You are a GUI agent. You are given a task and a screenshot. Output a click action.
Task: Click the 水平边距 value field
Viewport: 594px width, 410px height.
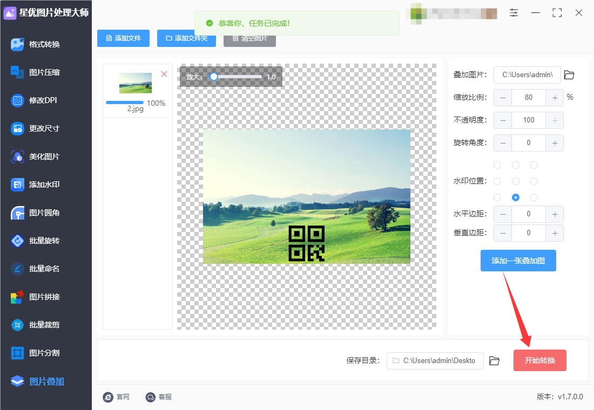click(x=529, y=214)
